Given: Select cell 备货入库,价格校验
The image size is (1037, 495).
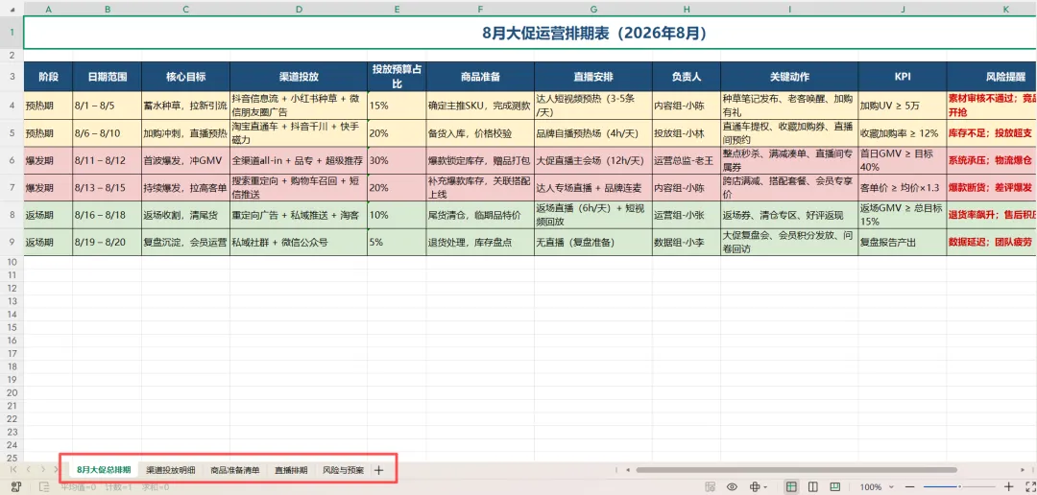Looking at the screenshot, I should point(480,132).
